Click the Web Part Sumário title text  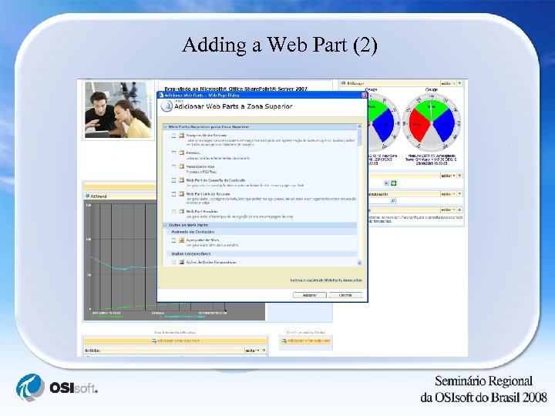[202, 211]
